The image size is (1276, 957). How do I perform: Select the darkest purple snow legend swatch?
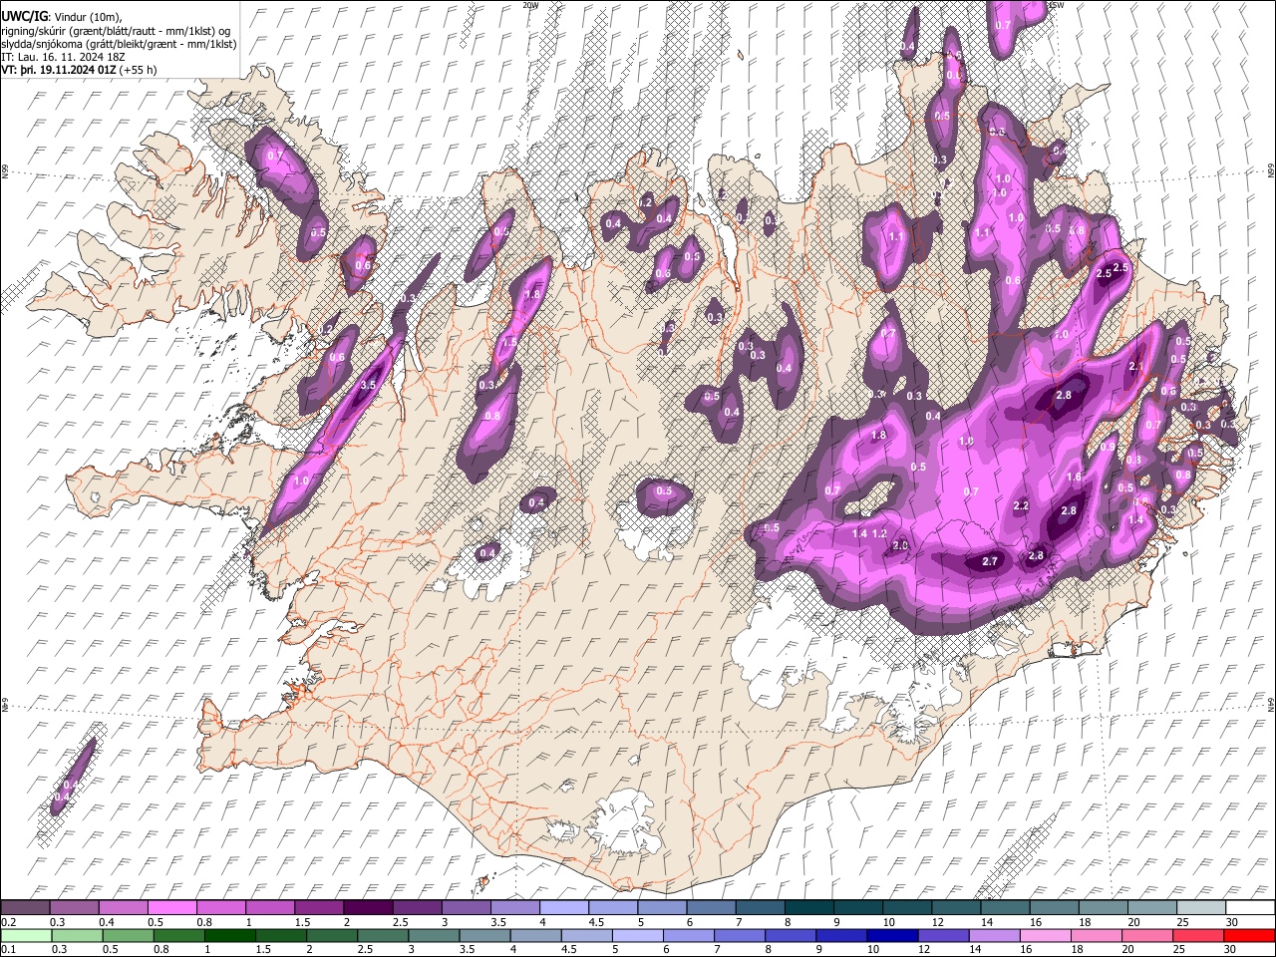click(368, 908)
